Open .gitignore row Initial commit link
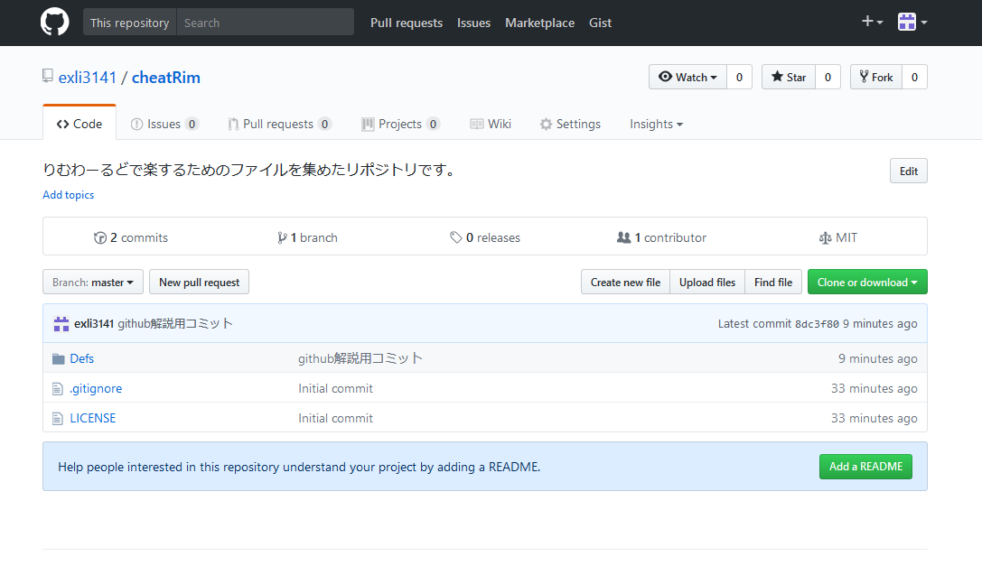Viewport: 982px width, 575px height. click(x=336, y=388)
